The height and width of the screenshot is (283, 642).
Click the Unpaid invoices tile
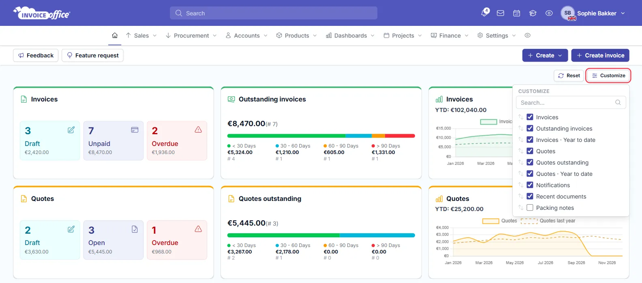(113, 141)
